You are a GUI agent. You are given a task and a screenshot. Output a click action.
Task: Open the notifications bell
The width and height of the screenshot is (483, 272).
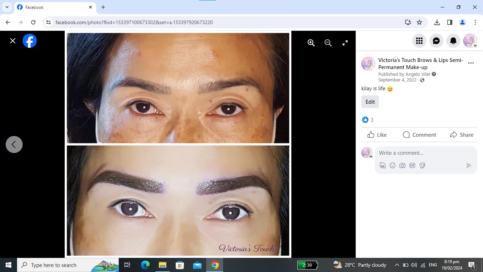(x=453, y=41)
